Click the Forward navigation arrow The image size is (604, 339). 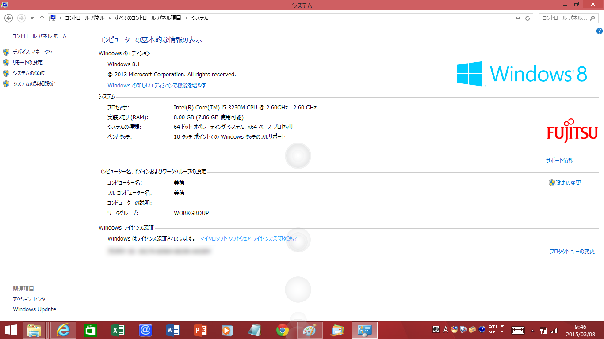click(x=21, y=18)
